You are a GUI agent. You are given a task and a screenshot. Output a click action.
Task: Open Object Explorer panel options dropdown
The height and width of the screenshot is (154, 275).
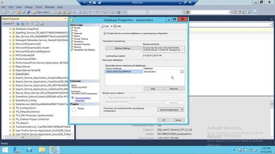(65, 19)
